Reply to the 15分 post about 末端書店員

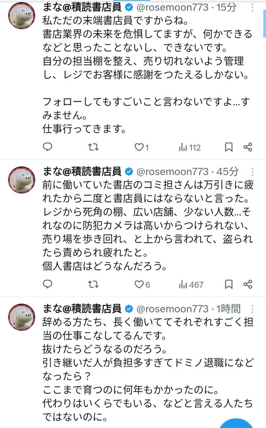point(47,147)
